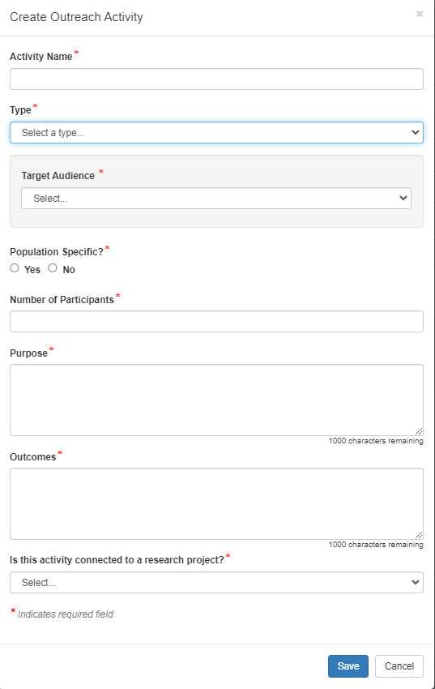Click the Create Outreach Activity title
This screenshot has width=435, height=689.
point(76,17)
